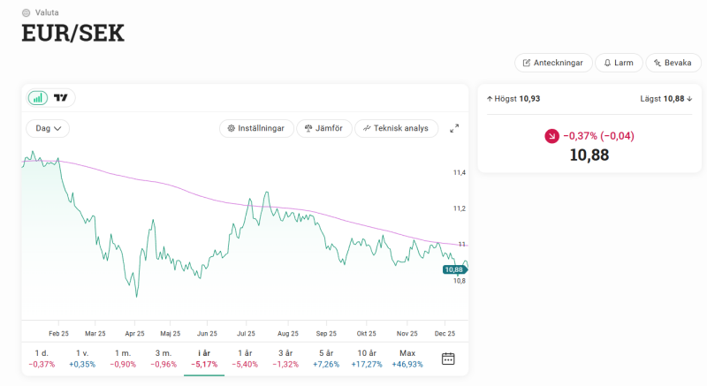
Task: Switch to the TradingView chart mode
Action: pyautogui.click(x=61, y=98)
